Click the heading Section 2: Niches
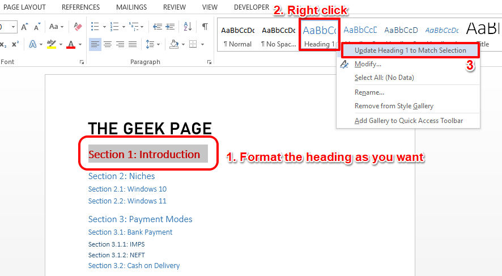Image resolution: width=502 pixels, height=276 pixels. point(121,176)
